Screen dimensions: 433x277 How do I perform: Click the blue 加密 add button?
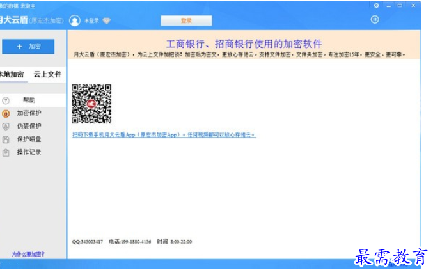(x=28, y=47)
